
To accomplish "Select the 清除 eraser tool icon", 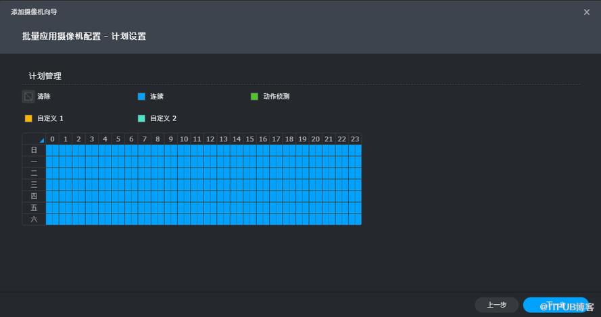I will click(x=28, y=97).
